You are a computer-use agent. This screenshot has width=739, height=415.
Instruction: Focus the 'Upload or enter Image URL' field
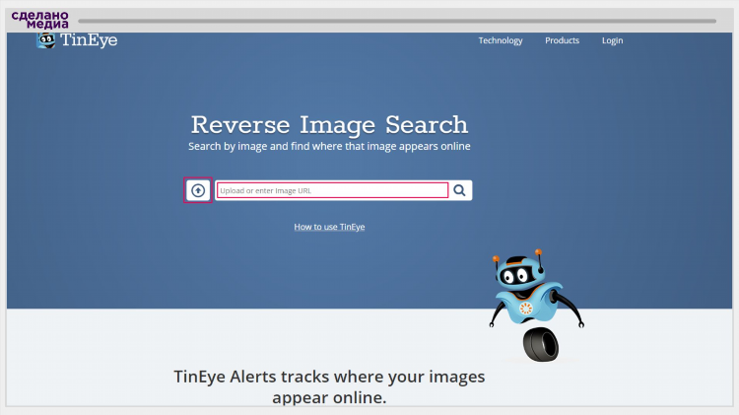tap(332, 190)
